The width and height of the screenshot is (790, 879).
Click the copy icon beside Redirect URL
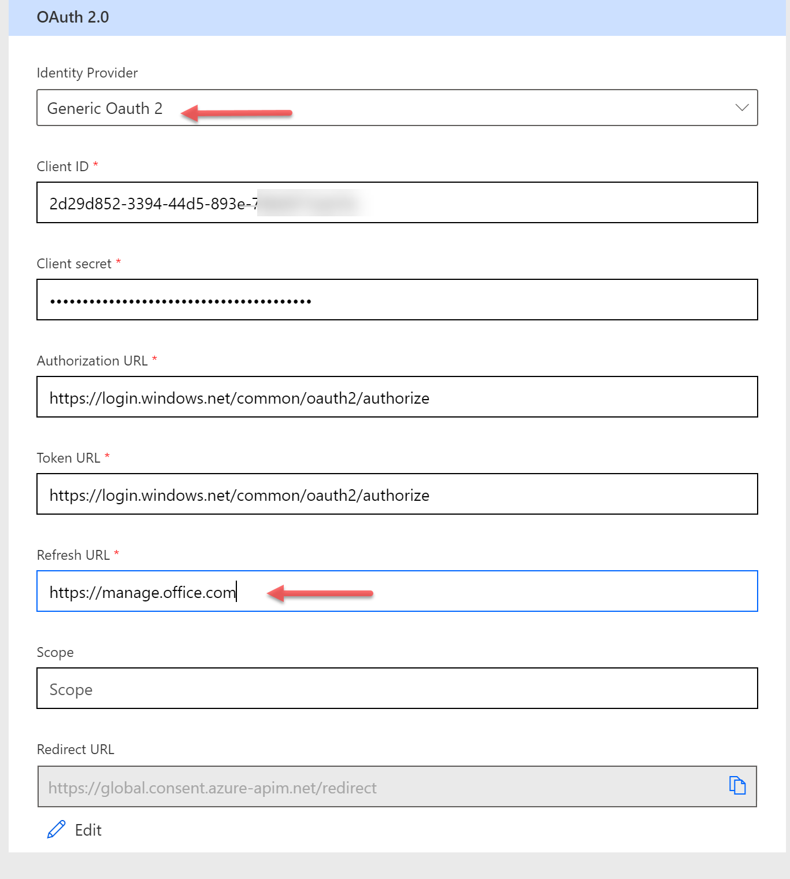738,786
